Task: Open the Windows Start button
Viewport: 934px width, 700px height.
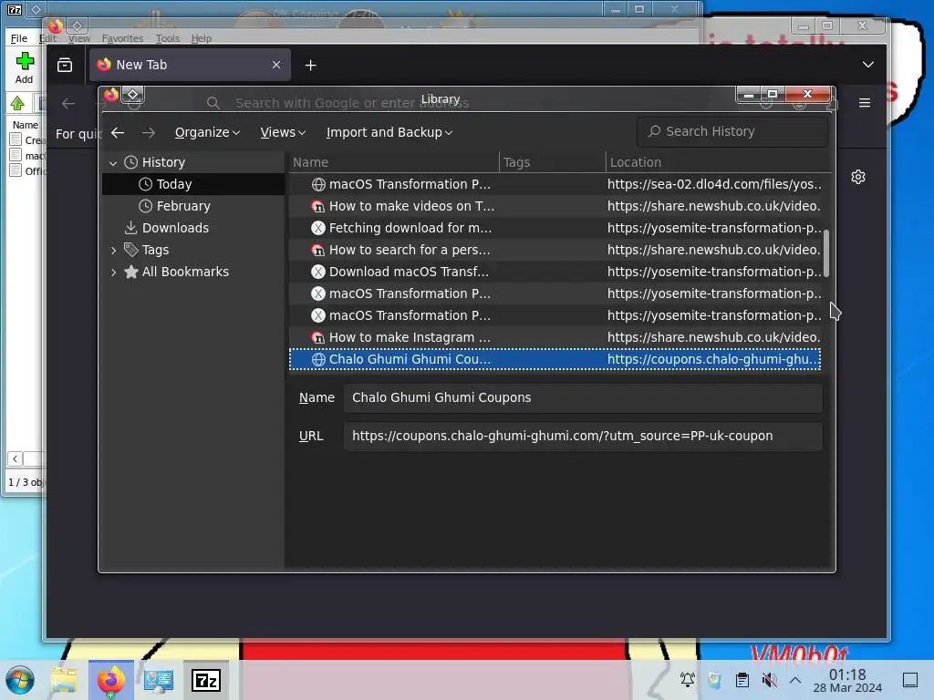Action: pos(20,680)
